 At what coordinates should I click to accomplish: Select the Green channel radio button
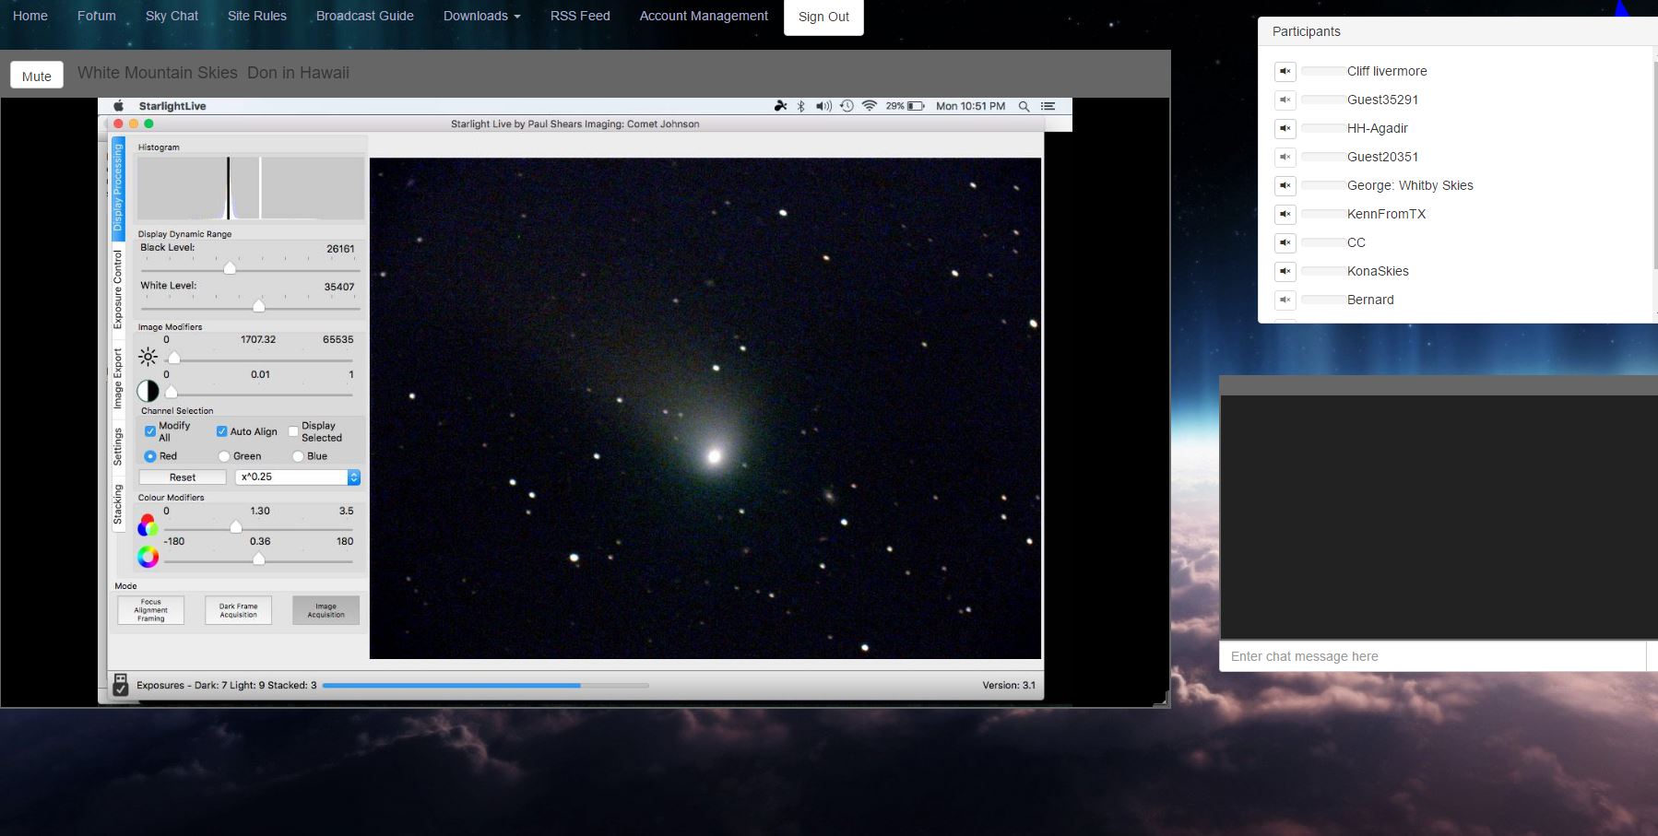224,456
